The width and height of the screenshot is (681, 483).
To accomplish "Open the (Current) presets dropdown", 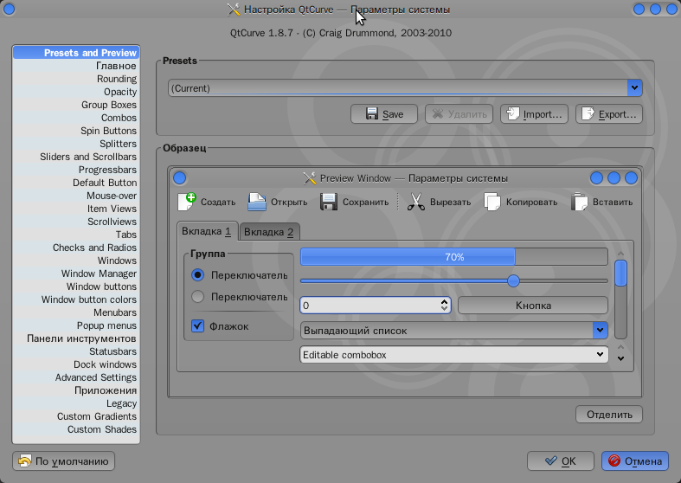I will (x=634, y=87).
